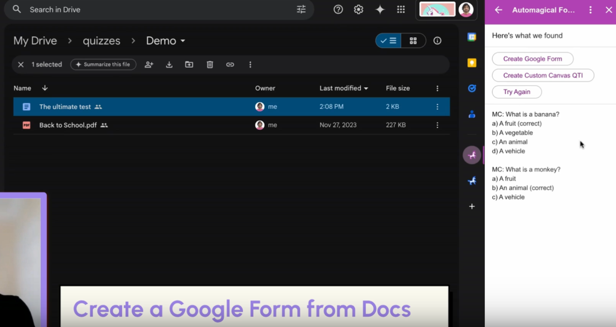Open the Gemini sparkle icon
This screenshot has height=327, width=616.
[380, 10]
